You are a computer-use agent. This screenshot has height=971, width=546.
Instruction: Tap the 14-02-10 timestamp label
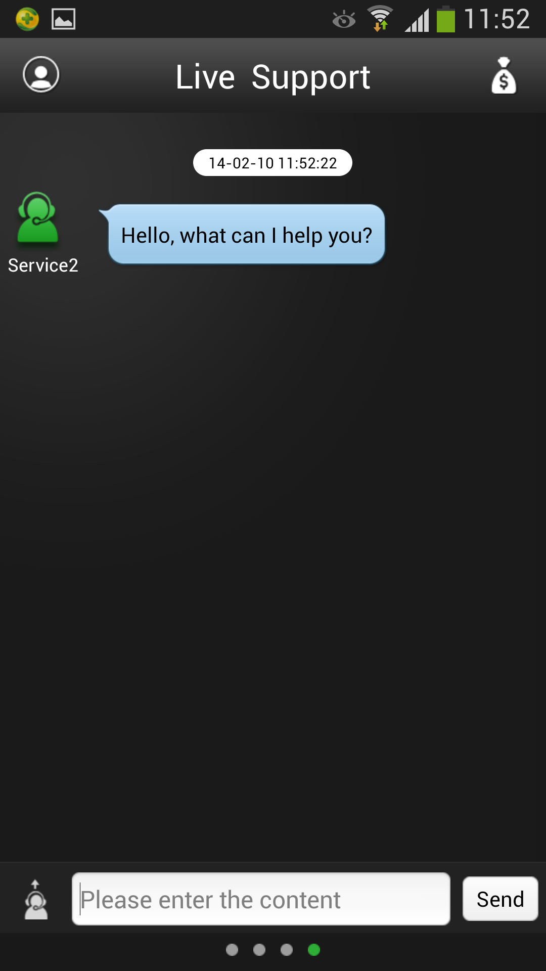[x=272, y=163]
